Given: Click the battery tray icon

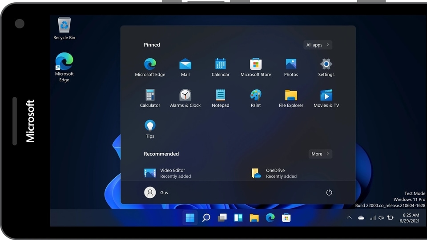Looking at the screenshot, I should (391, 218).
